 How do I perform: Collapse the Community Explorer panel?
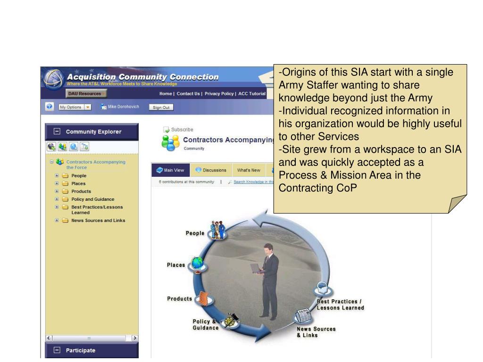(57, 132)
